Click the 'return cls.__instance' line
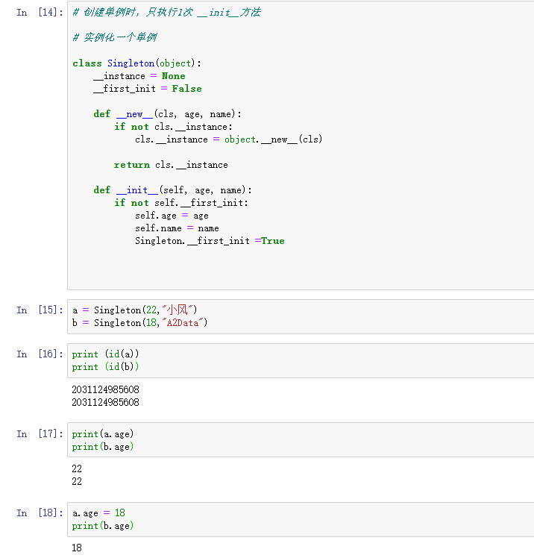The image size is (534, 558). point(171,165)
